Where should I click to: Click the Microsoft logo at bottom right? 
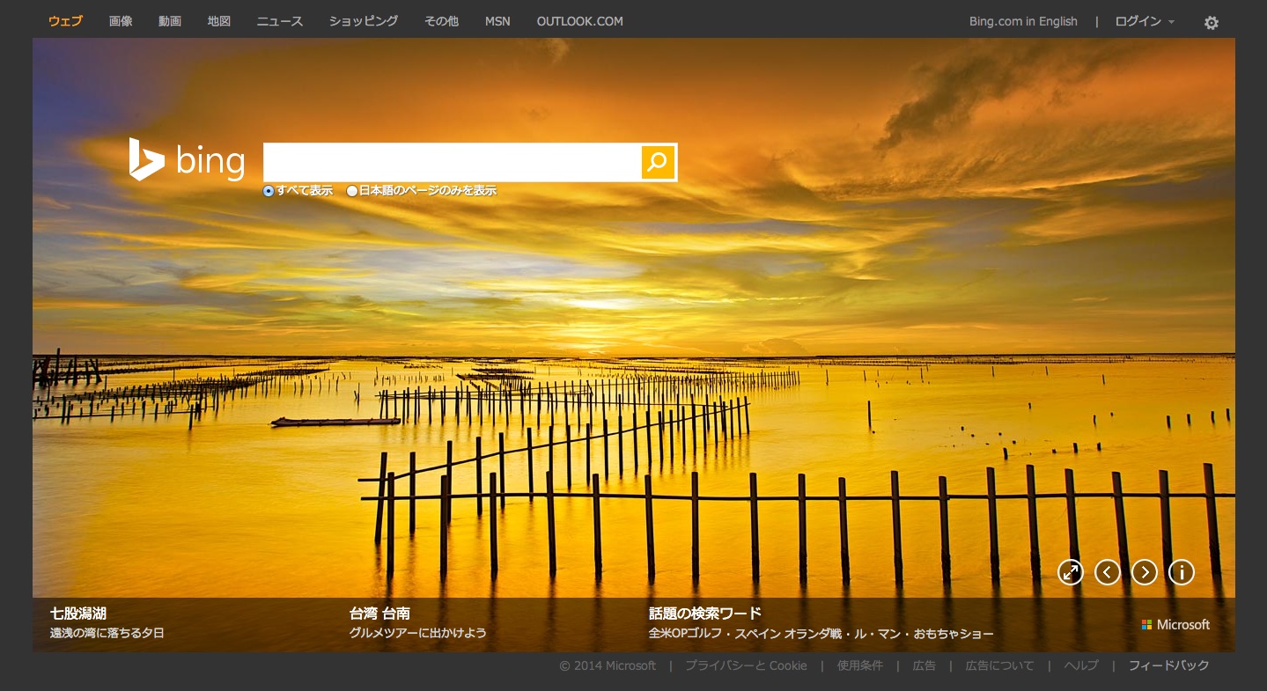[1175, 624]
